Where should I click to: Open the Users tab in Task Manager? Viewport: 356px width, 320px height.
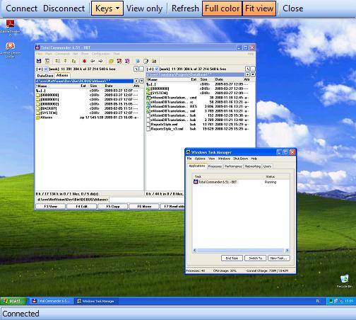click(x=267, y=166)
